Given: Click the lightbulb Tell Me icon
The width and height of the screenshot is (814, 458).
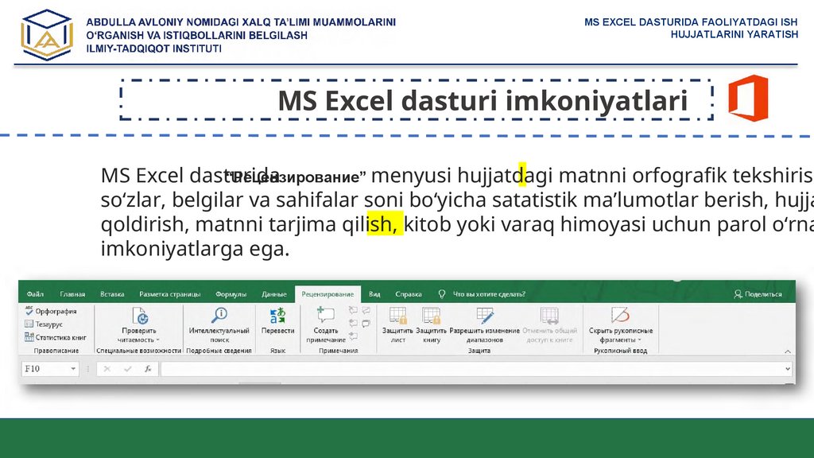Looking at the screenshot, I should tap(442, 294).
